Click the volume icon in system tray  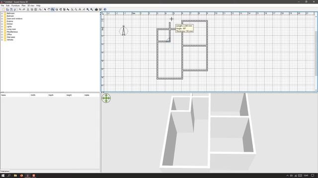292,176
